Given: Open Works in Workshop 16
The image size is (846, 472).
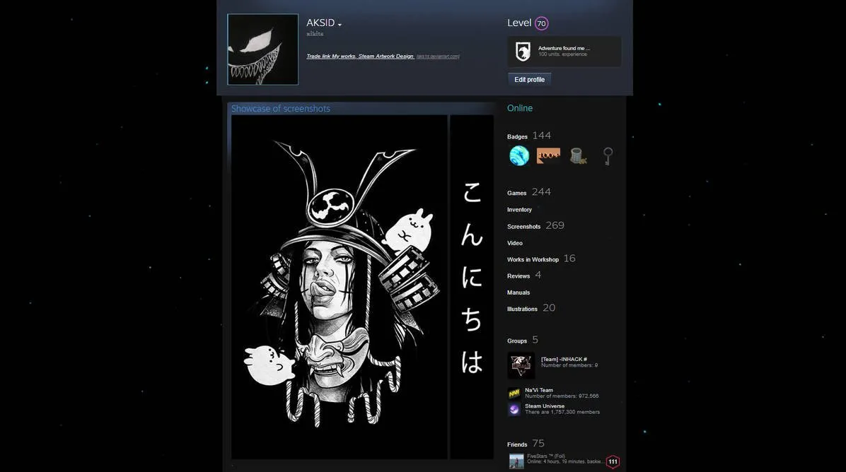Looking at the screenshot, I should [x=541, y=259].
